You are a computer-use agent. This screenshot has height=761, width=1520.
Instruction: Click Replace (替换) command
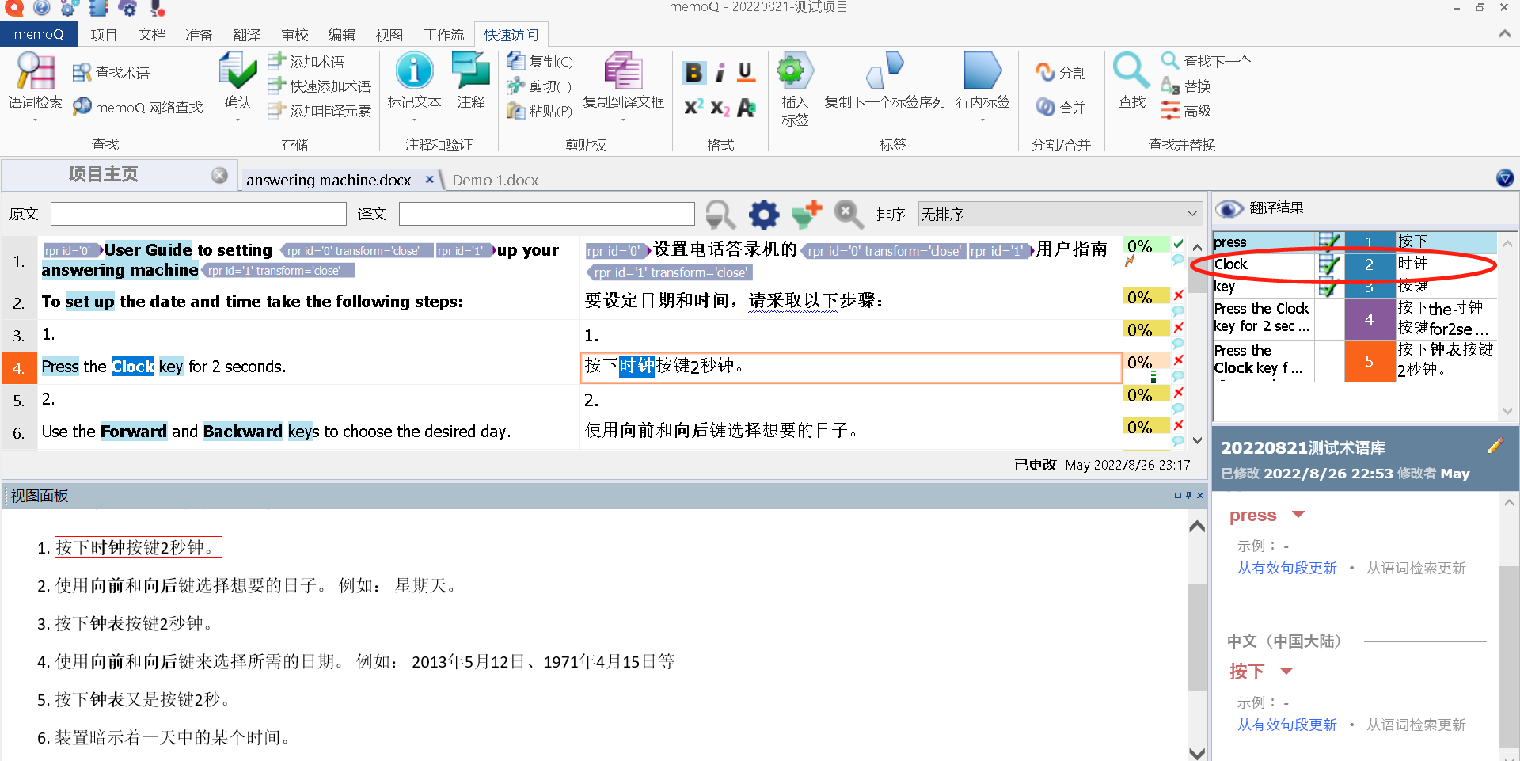coord(1186,86)
